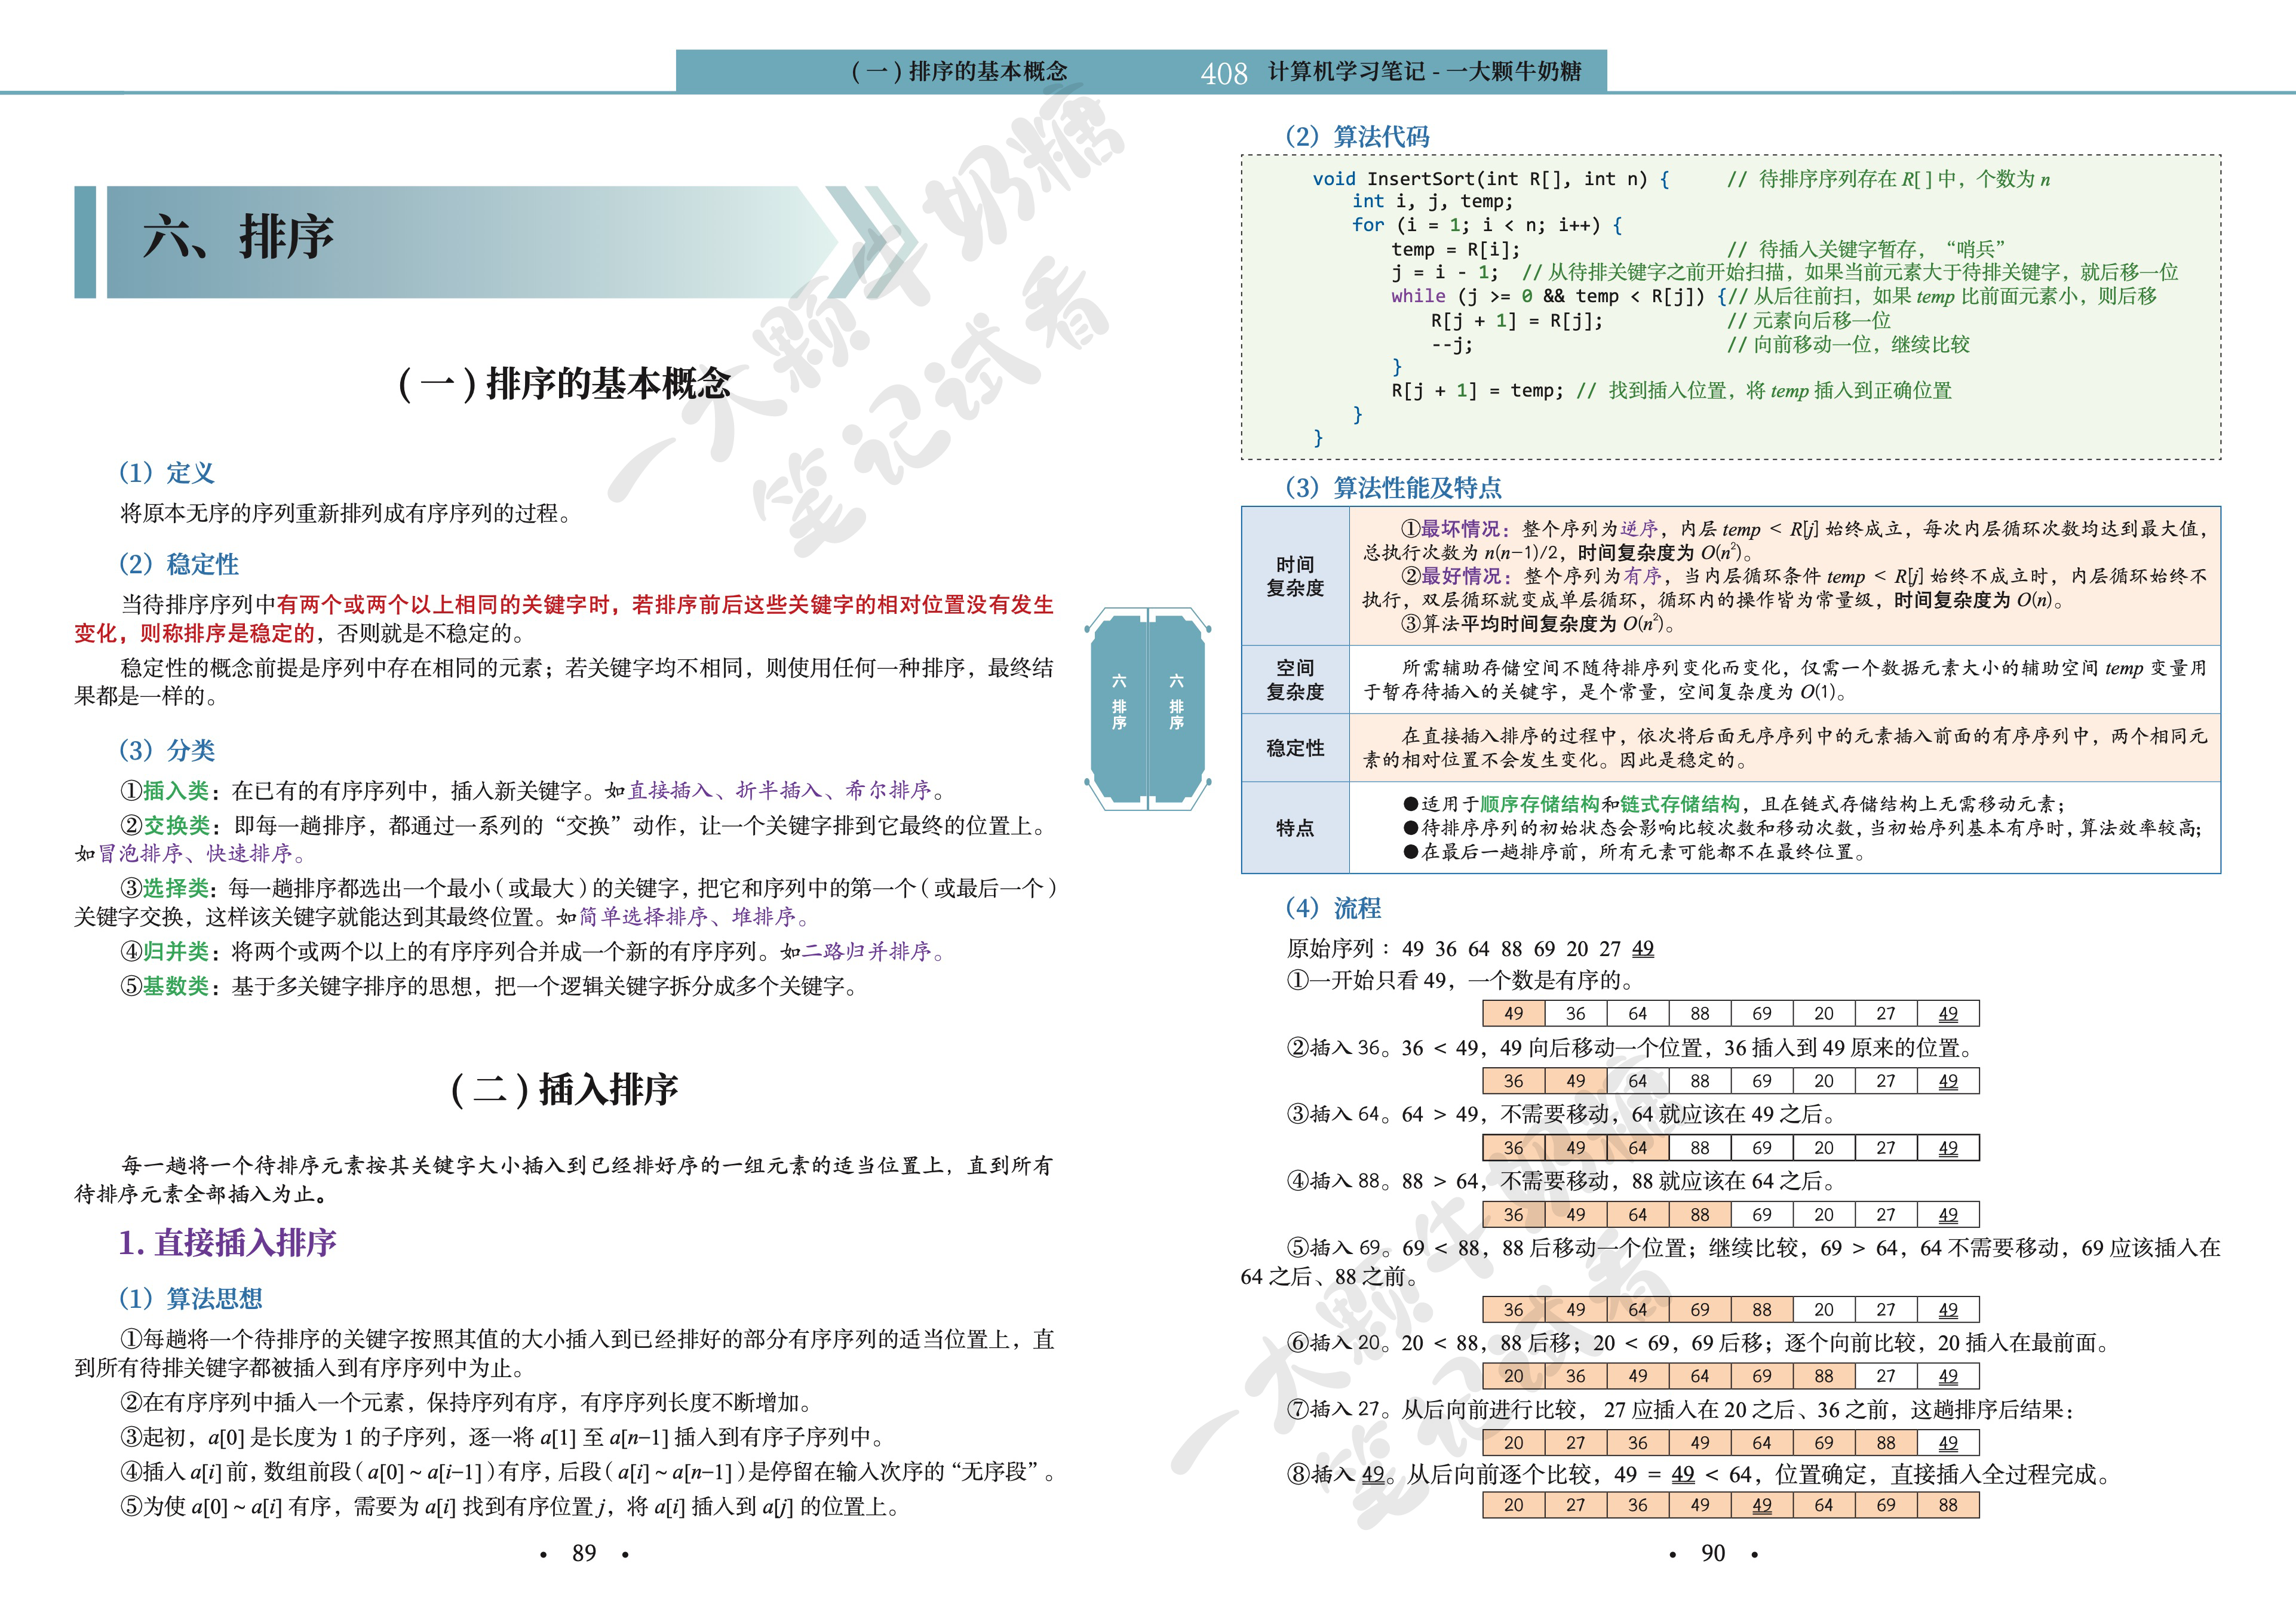Click the purple text "冒泡排序、快速排序"
The image size is (2296, 1613).
pos(195,853)
